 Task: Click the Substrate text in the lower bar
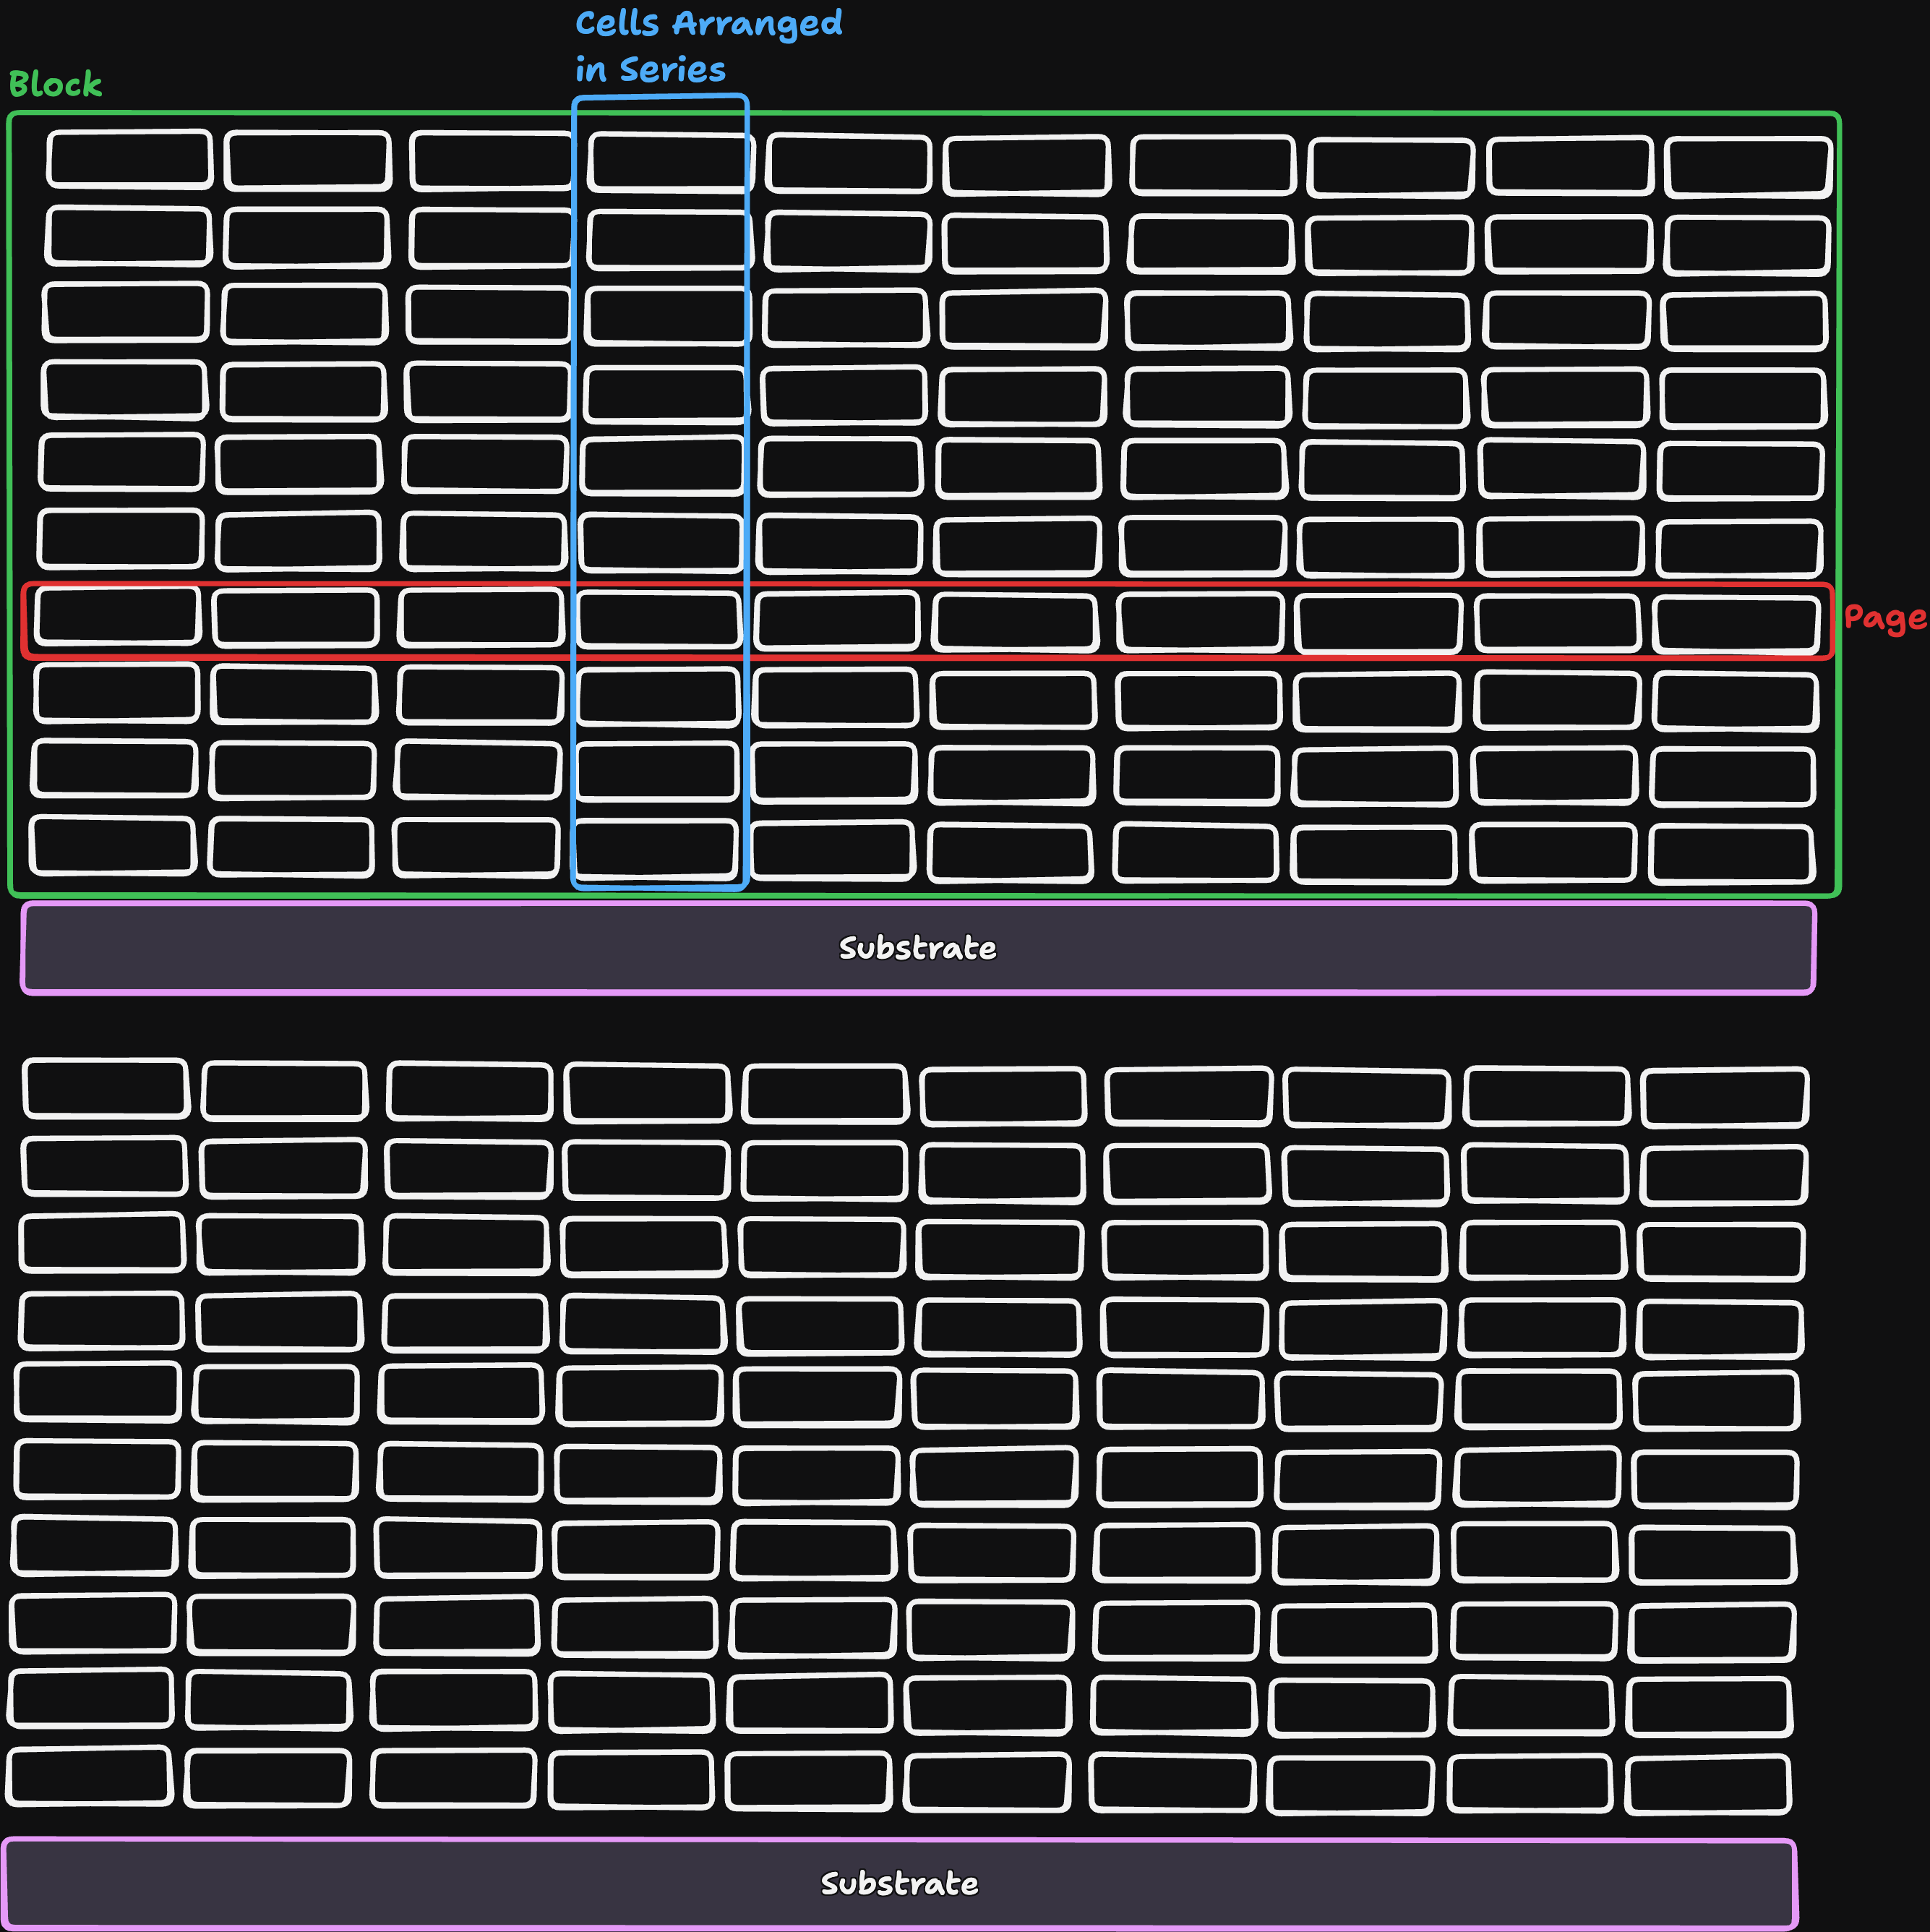[898, 1884]
